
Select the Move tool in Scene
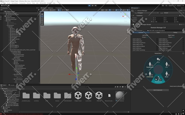42,16
